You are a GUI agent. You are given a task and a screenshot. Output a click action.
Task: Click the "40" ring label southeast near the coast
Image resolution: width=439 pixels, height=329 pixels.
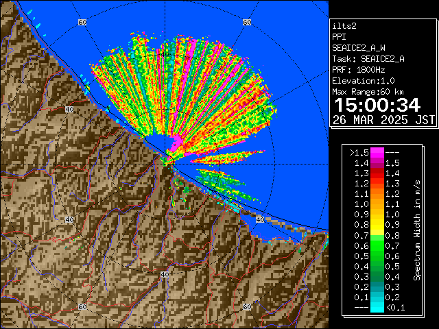260,219
